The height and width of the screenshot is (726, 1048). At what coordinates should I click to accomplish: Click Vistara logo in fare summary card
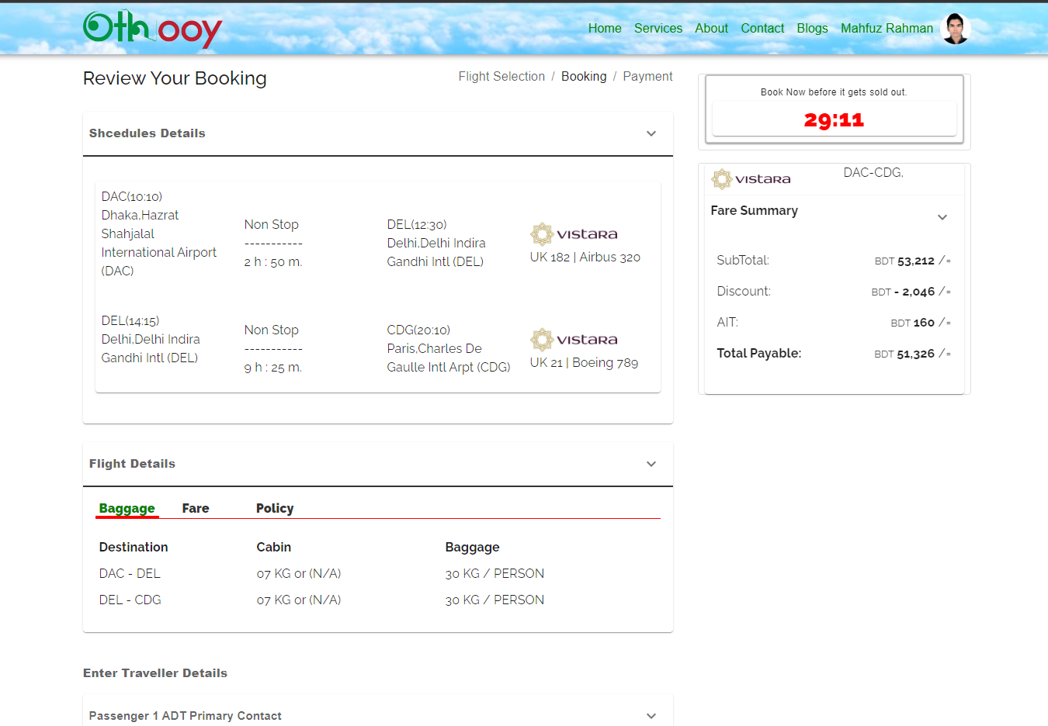coord(751,179)
